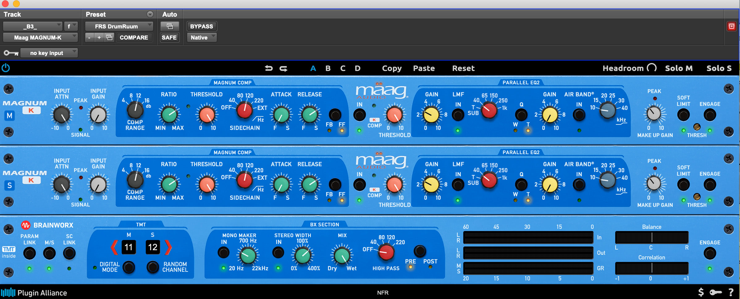
Task: Click Solo M in toolbar
Action: pos(679,68)
